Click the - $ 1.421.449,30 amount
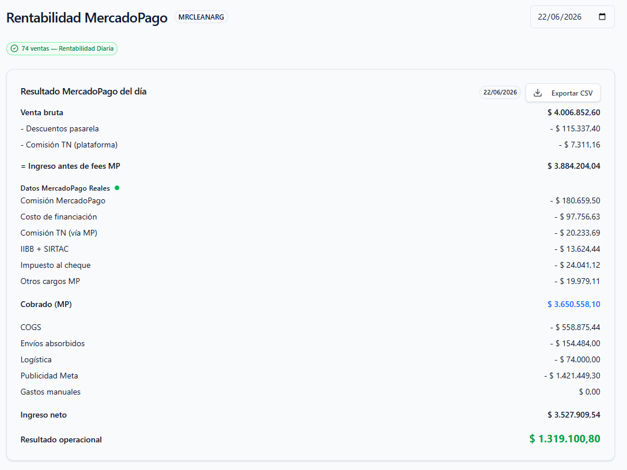The image size is (627, 470). 572,376
